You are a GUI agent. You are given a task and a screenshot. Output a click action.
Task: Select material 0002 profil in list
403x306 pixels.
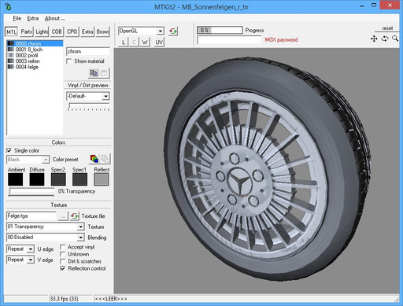pyautogui.click(x=35, y=55)
